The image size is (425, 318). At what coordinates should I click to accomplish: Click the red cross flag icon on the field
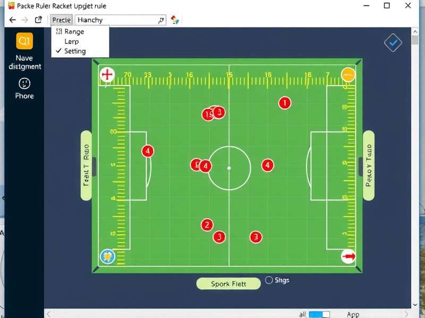click(x=106, y=74)
